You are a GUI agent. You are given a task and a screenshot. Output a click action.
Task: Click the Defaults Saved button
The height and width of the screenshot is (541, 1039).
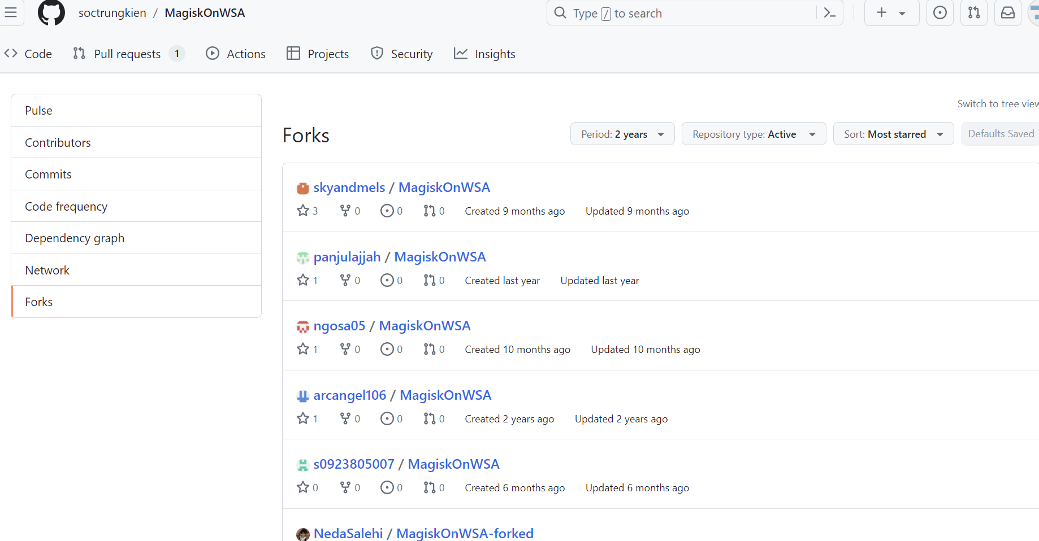(x=1001, y=134)
